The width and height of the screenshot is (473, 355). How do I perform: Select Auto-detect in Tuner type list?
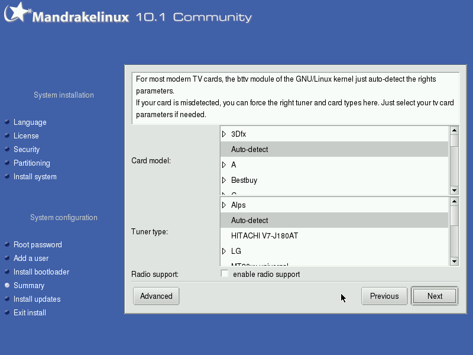334,220
